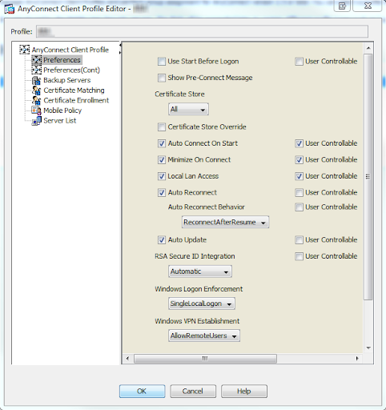
Task: Enable Use Start Before Logon checkbox
Action: (162, 62)
